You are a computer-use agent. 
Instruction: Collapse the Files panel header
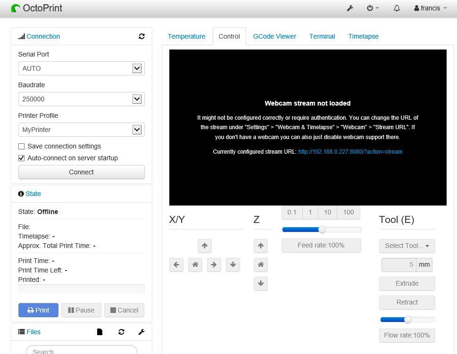coord(33,332)
